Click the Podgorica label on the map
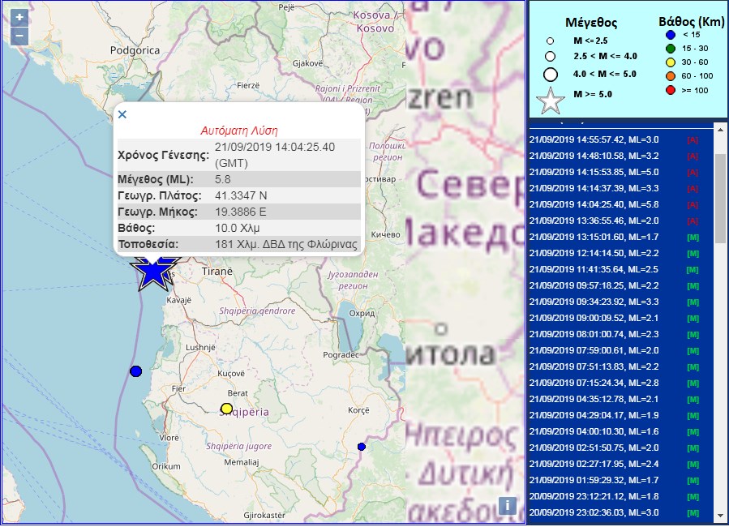Screen dimensions: 729x527 click(x=135, y=50)
